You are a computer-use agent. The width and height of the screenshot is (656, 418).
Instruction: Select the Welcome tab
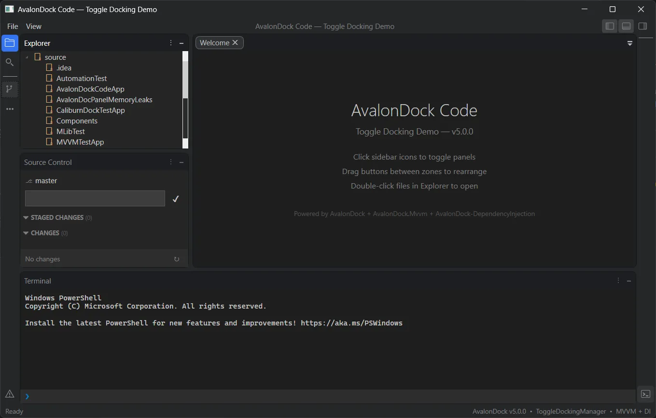220,42
